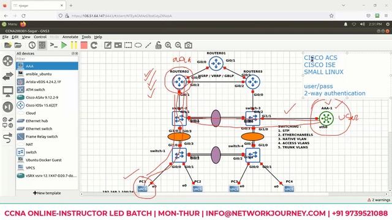The height and width of the screenshot is (220, 392).
Task: Click the 2 warnings status indicator
Action: pyautogui.click(x=379, y=200)
